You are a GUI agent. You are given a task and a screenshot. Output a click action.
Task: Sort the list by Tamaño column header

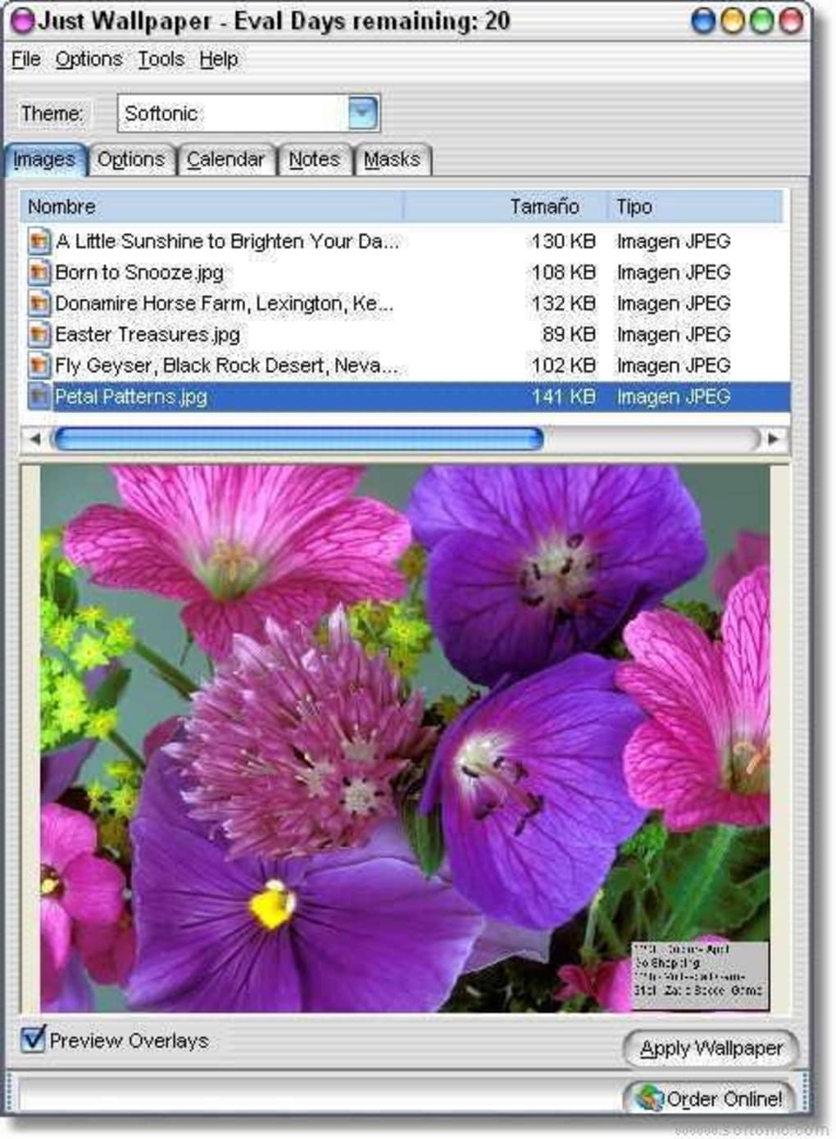(x=544, y=206)
